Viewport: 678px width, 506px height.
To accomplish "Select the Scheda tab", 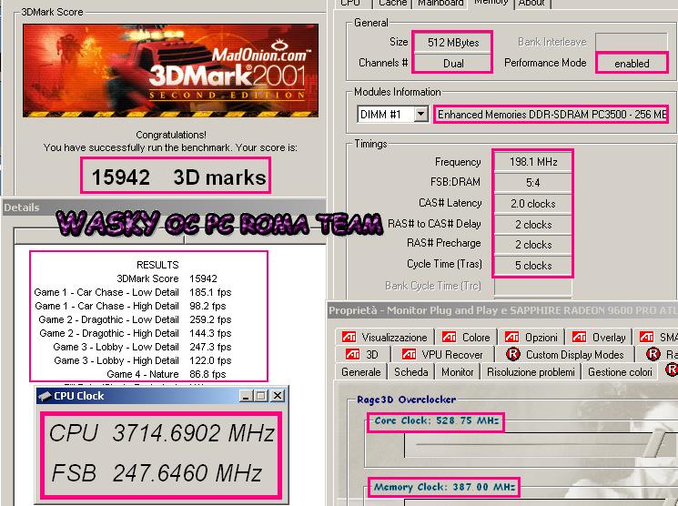I will tap(410, 372).
